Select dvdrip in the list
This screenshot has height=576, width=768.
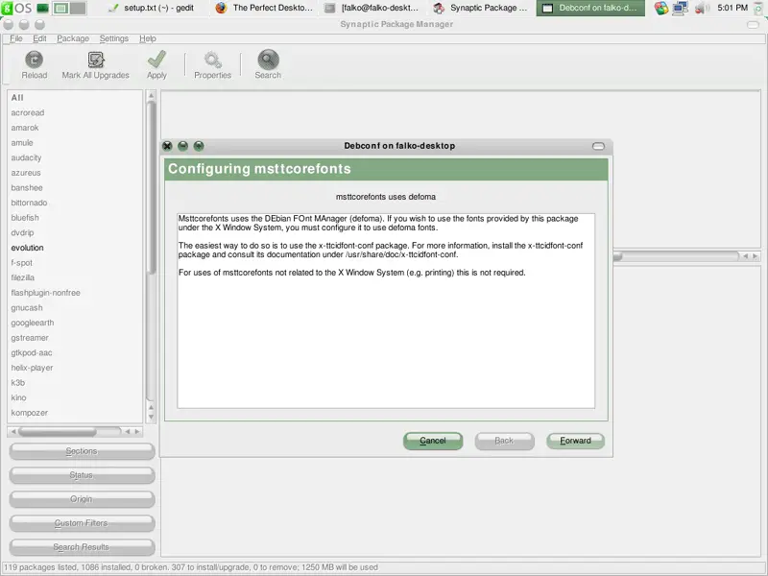coord(75,232)
